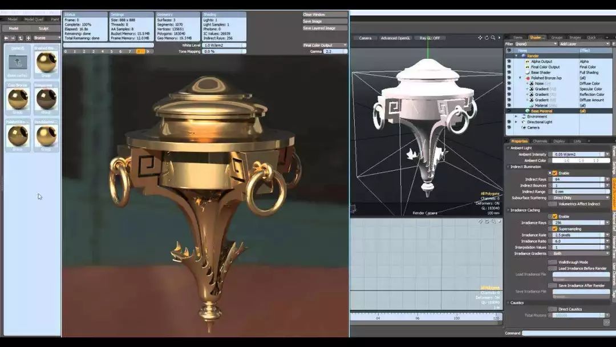Image resolution: width=616 pixels, height=347 pixels.
Task: Click the viewport pan/move icon
Action: (x=480, y=38)
